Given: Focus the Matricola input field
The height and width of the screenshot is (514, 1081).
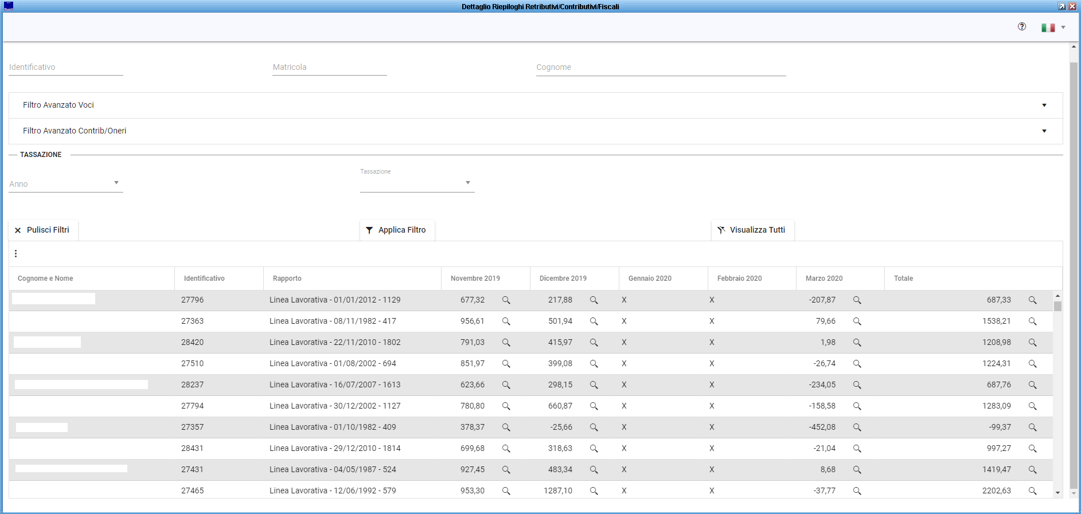Looking at the screenshot, I should 329,68.
